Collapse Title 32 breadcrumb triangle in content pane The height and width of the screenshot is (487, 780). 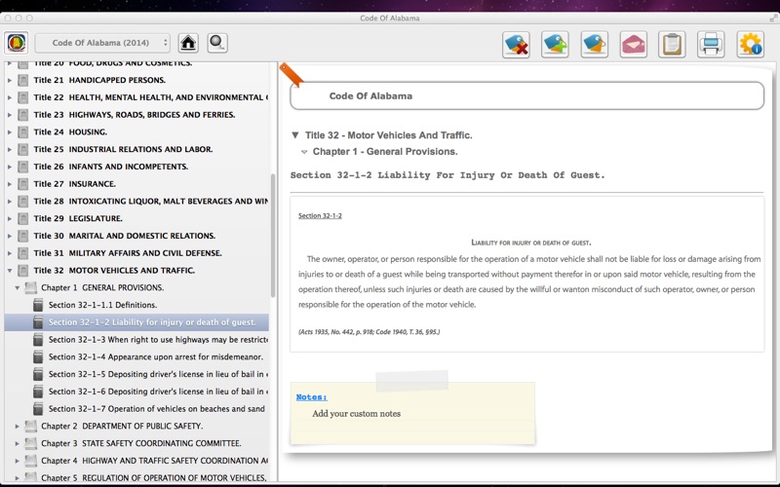point(295,135)
